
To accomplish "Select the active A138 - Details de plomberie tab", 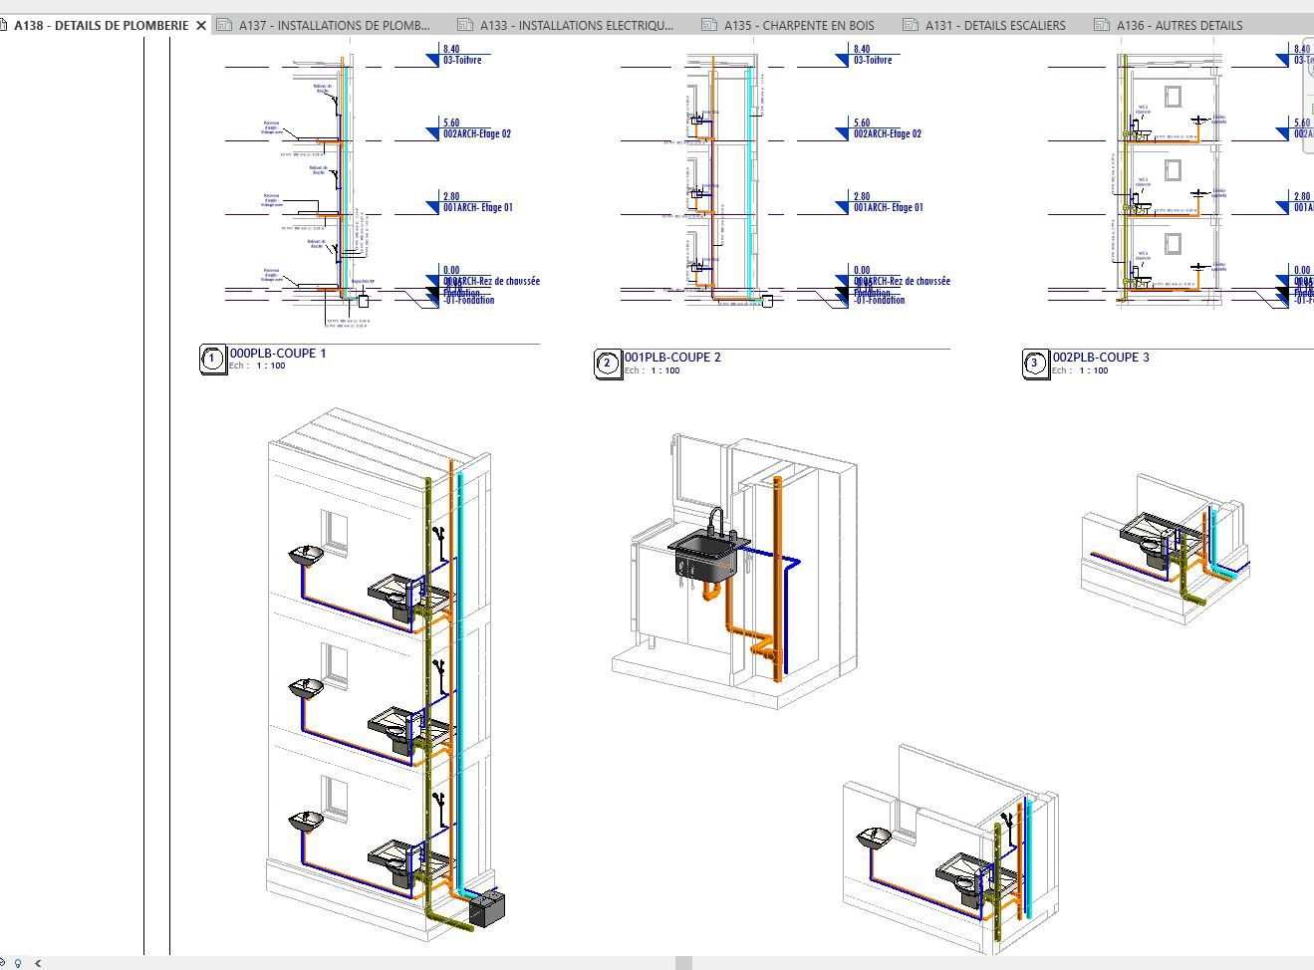I will point(101,25).
